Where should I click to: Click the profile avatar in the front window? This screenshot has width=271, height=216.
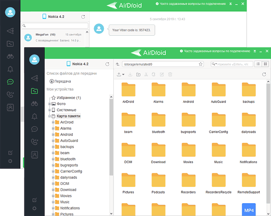pyautogui.click(x=34, y=59)
